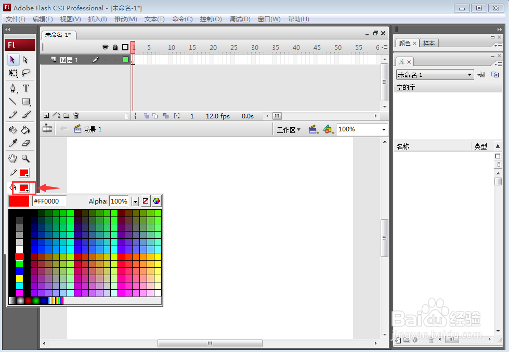Click the Center Frame button
The width and height of the screenshot is (509, 352).
(x=135, y=116)
